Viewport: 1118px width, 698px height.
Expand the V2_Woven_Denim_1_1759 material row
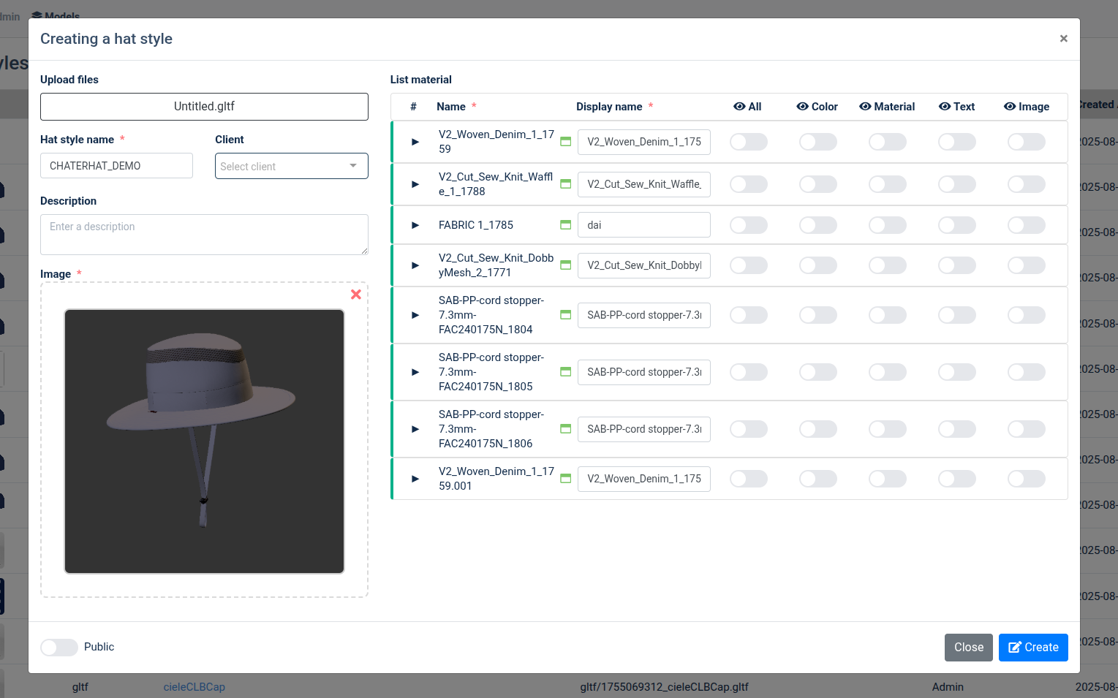[415, 142]
